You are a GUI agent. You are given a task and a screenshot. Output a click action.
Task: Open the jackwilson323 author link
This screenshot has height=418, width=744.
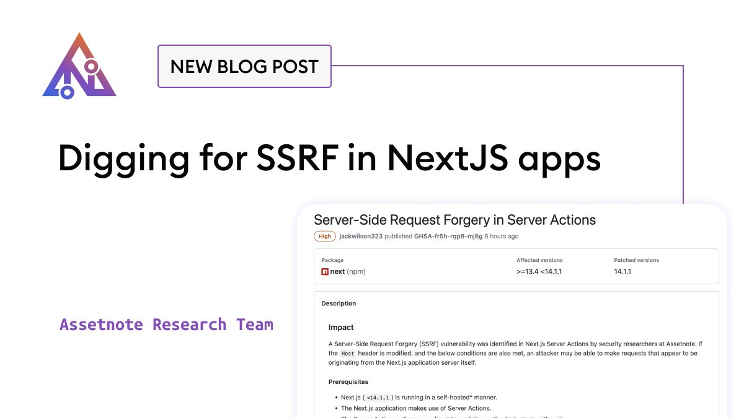pyautogui.click(x=361, y=237)
